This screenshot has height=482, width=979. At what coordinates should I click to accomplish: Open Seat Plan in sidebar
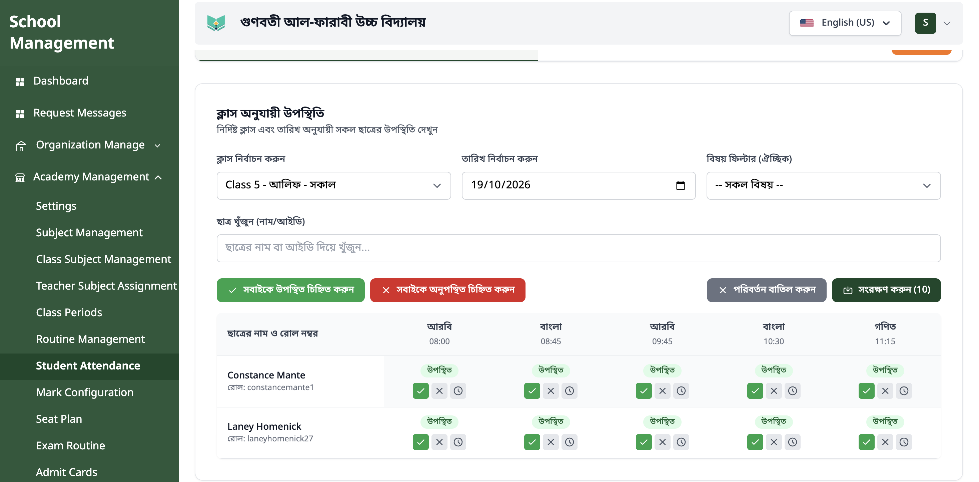point(59,419)
